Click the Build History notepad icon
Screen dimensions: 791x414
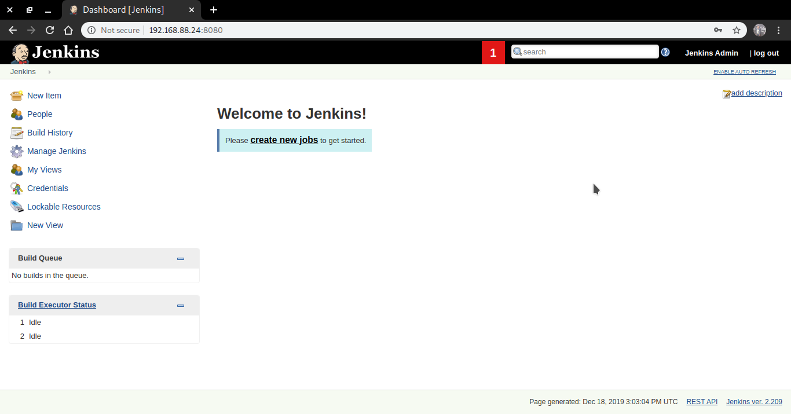click(x=17, y=133)
